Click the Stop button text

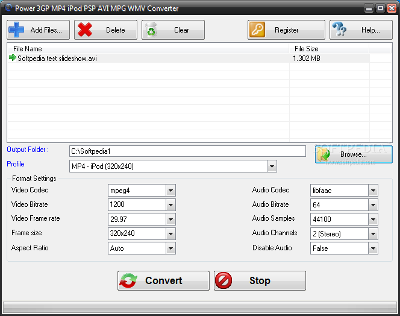(x=260, y=281)
